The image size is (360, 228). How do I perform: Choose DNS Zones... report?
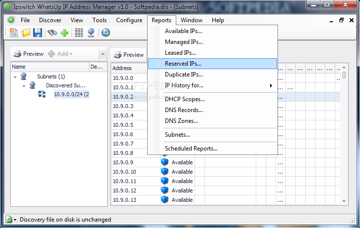click(x=213, y=121)
